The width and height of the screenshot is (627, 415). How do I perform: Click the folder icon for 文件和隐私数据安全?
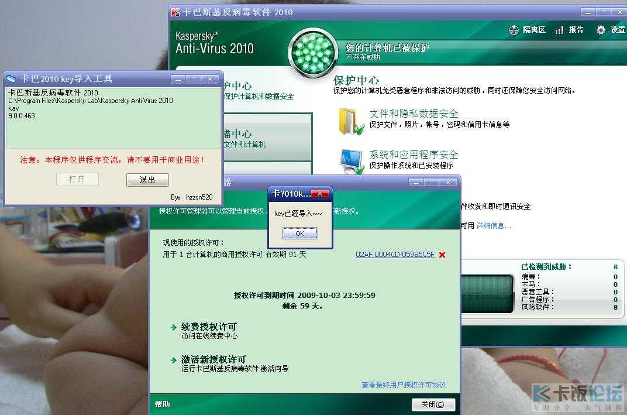(351, 121)
